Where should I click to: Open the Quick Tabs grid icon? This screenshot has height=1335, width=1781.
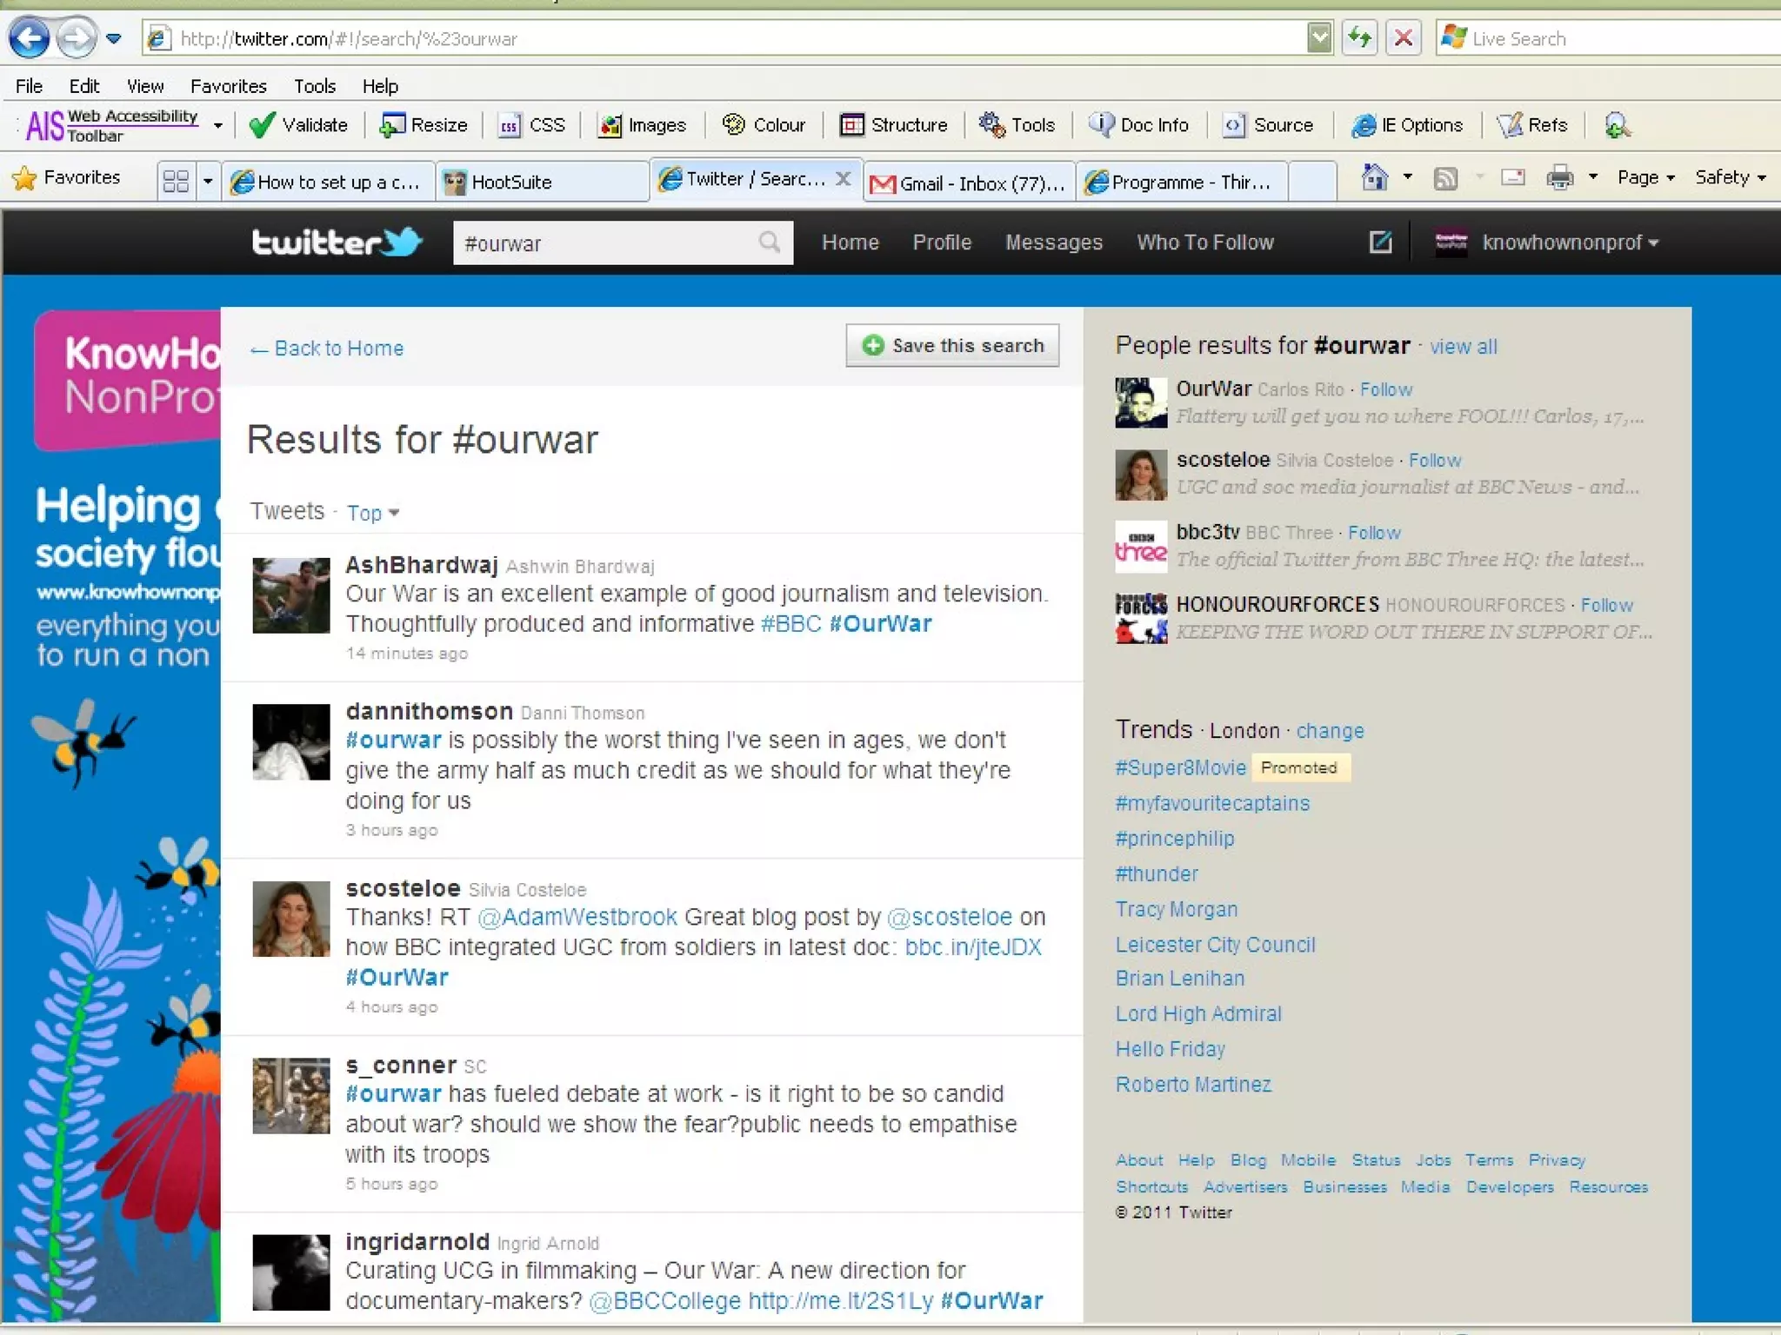(x=176, y=181)
